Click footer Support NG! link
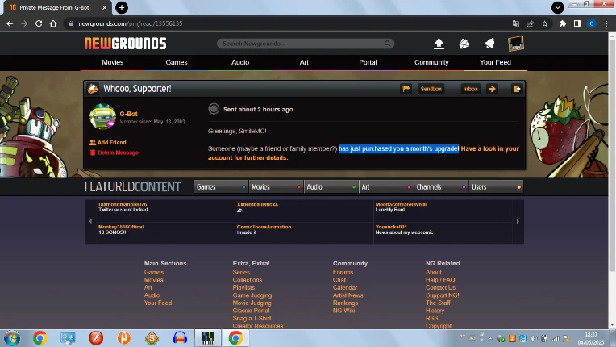 click(x=443, y=295)
